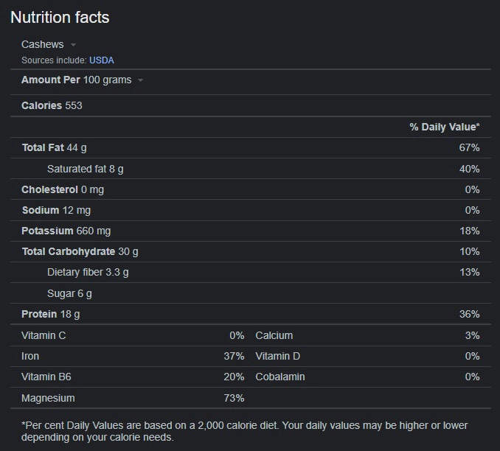Viewport: 500px width, 451px height.
Task: Select the Calories 553 row
Action: (52, 105)
